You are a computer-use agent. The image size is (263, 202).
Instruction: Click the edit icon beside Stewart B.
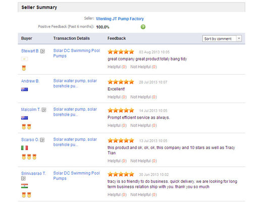(x=43, y=51)
